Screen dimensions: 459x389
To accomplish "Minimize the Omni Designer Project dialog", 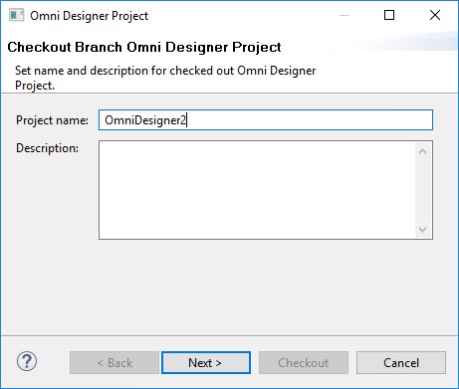I will [x=344, y=15].
